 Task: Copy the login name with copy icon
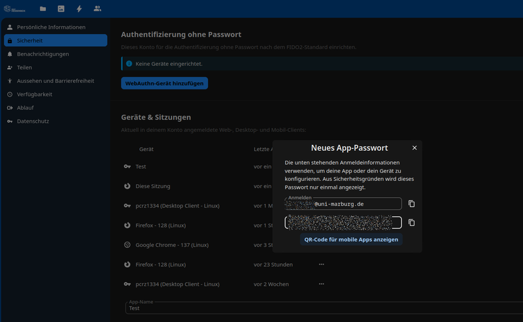coord(412,204)
